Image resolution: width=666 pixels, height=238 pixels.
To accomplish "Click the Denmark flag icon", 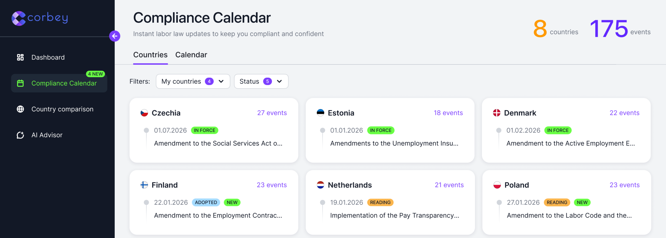I will (497, 113).
